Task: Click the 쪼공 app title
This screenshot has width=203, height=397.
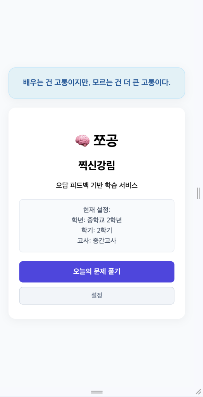Action: pos(105,140)
